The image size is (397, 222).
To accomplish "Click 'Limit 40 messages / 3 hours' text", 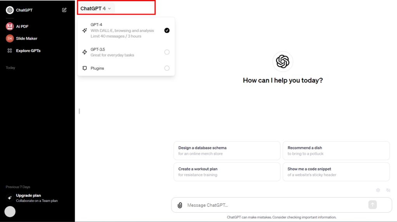I will pos(116,36).
